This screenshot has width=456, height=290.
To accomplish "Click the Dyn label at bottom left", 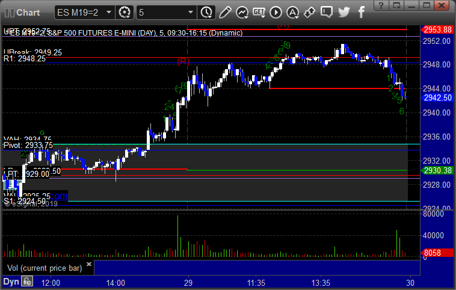I will [x=11, y=282].
